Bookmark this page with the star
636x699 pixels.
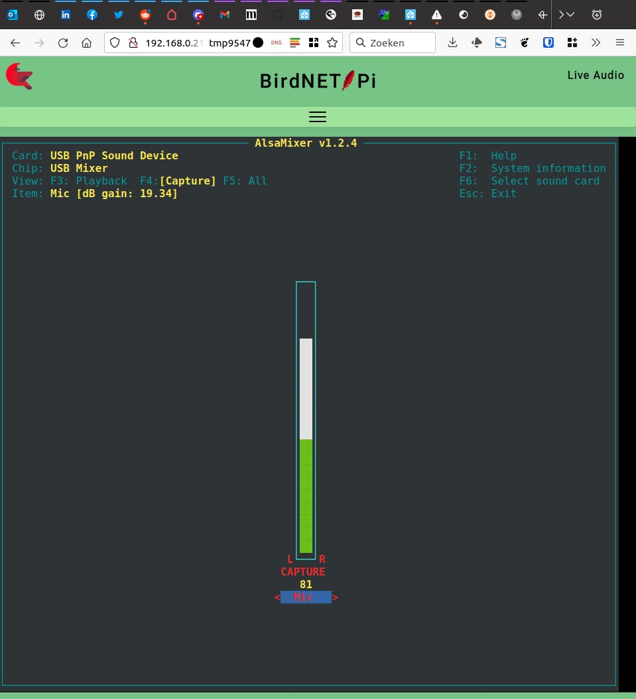pos(332,42)
